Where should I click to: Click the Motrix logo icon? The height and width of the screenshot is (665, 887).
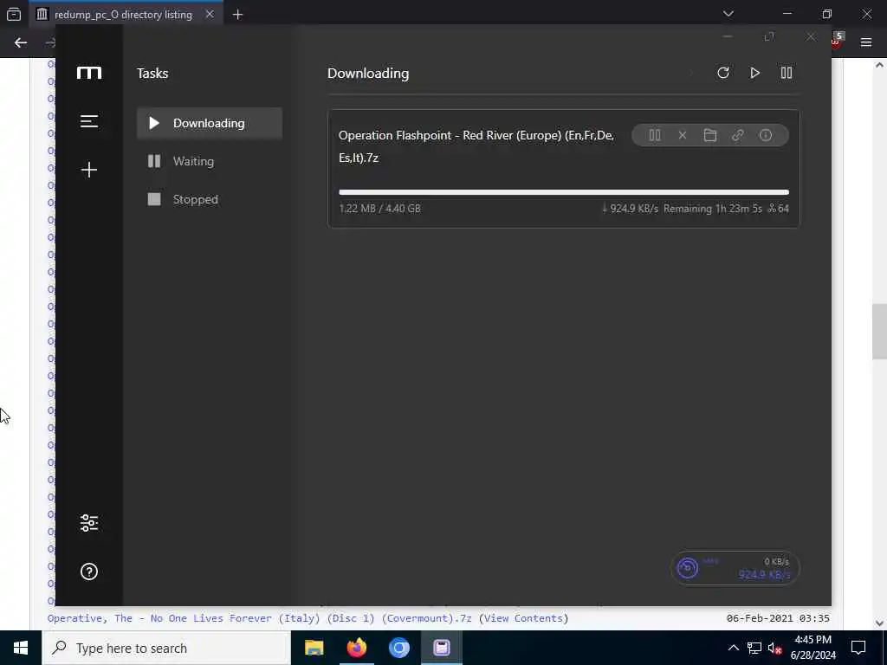click(x=89, y=73)
